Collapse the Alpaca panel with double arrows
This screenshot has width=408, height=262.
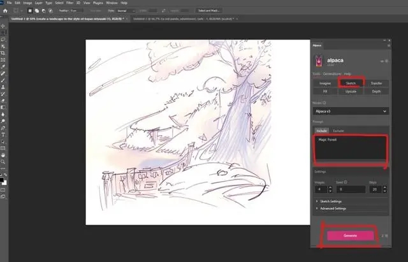(x=384, y=40)
